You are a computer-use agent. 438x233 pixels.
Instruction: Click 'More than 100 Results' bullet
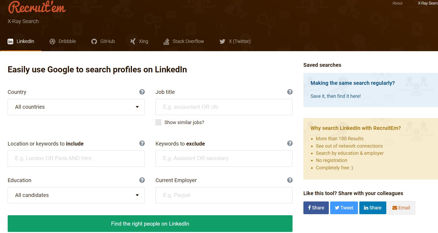coord(339,139)
